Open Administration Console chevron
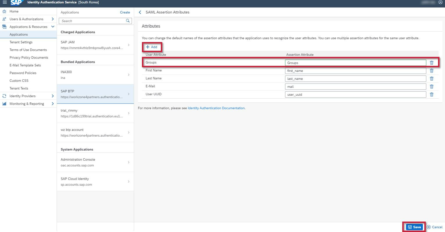The height and width of the screenshot is (232, 445). click(x=129, y=162)
